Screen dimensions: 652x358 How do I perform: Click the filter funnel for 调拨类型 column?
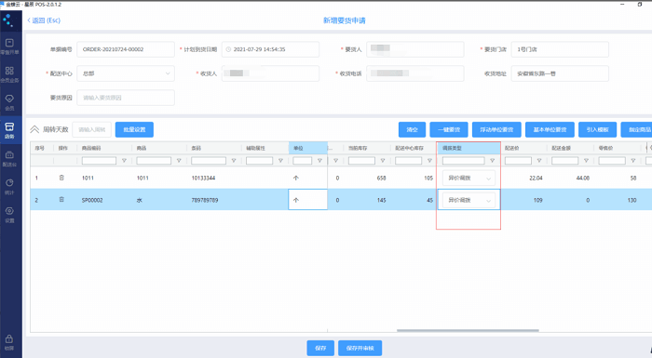tap(493, 160)
